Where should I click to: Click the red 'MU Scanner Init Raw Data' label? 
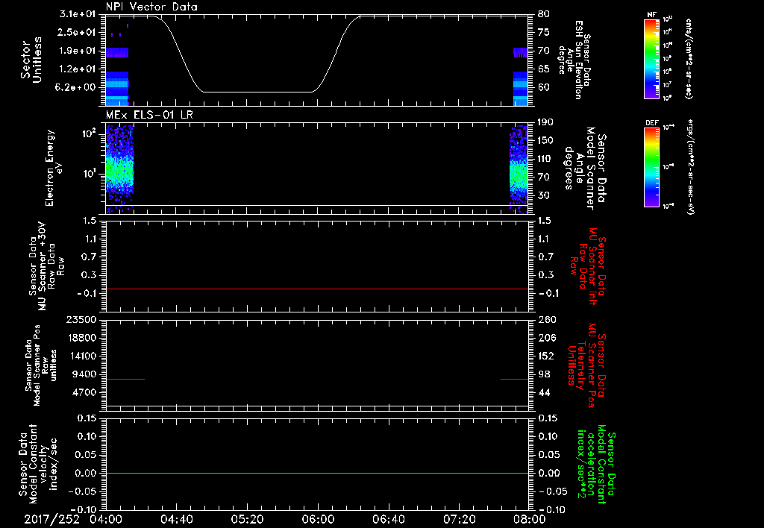[589, 265]
